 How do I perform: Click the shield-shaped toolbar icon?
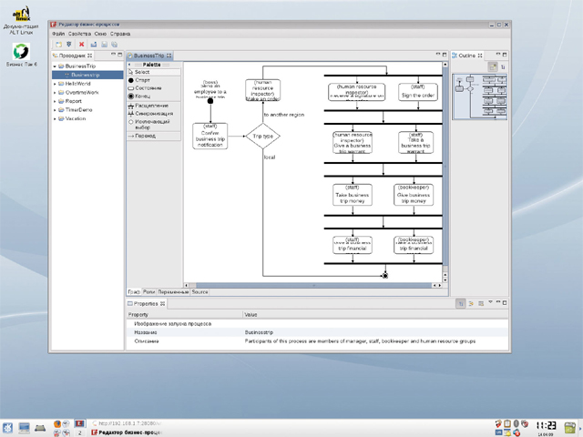69,45
